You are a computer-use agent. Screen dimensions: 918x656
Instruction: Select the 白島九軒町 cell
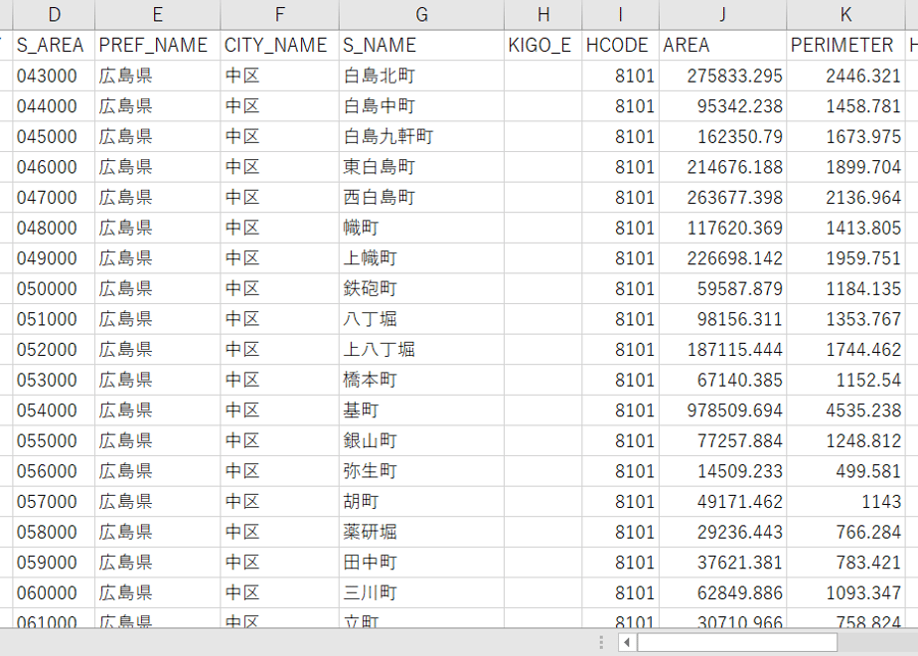[x=421, y=136]
